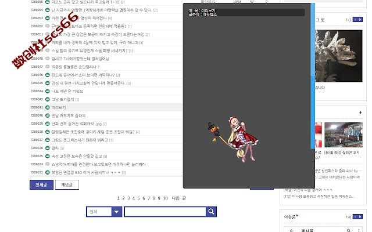Click the '끝' last-page link
The height and width of the screenshot is (232, 372).
(184, 198)
